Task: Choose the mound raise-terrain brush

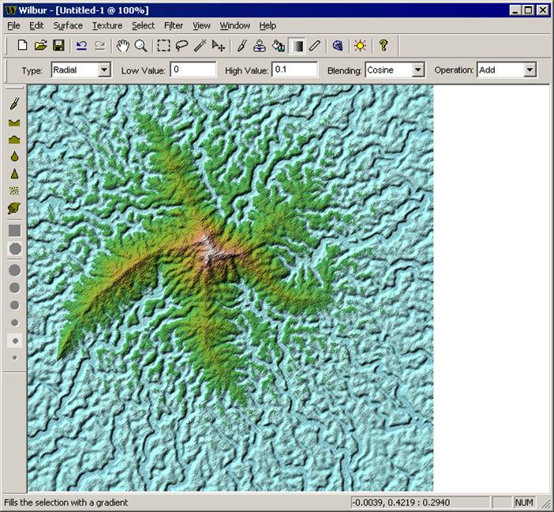Action: point(14,139)
